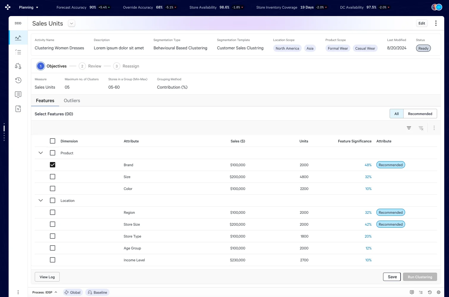Check the Income Level checkbox
This screenshot has height=297, width=449.
click(53, 260)
